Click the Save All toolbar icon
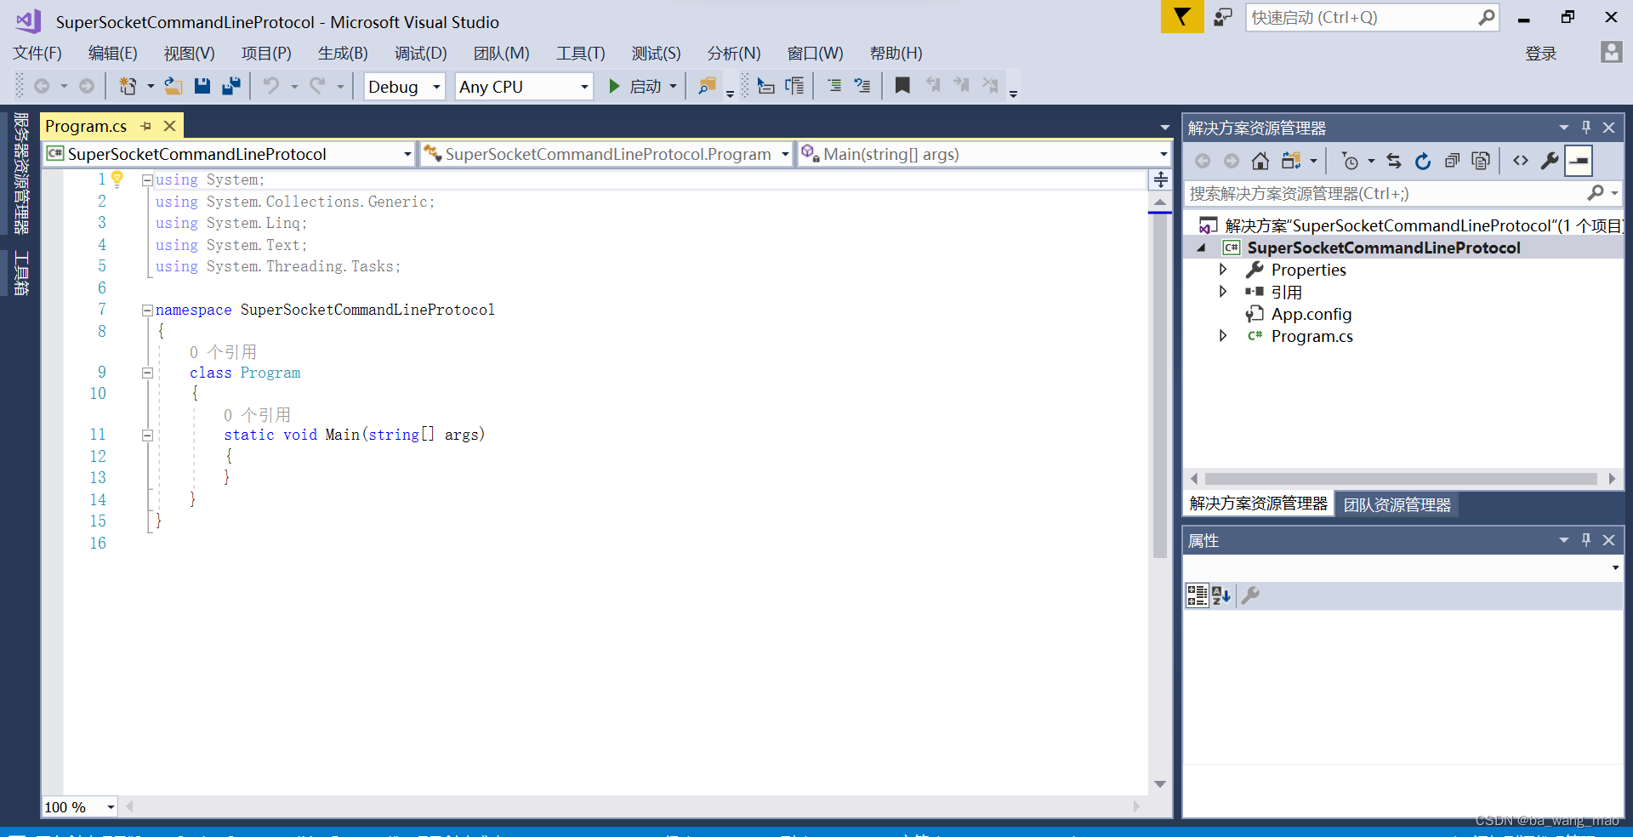The width and height of the screenshot is (1633, 837). tap(230, 86)
